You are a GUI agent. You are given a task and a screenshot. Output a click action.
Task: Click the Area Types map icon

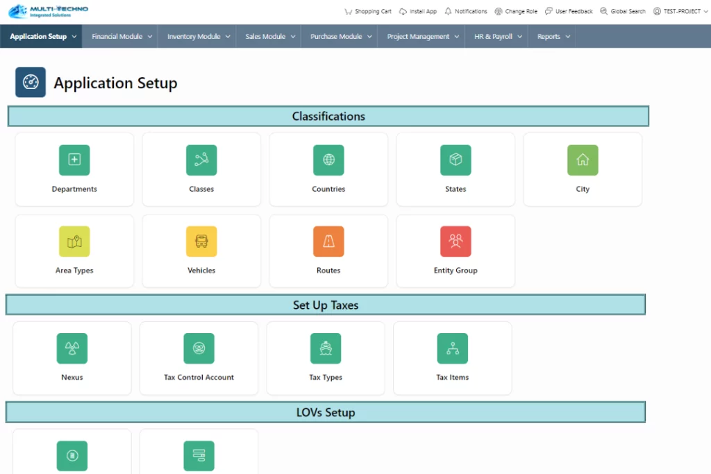[x=74, y=242]
